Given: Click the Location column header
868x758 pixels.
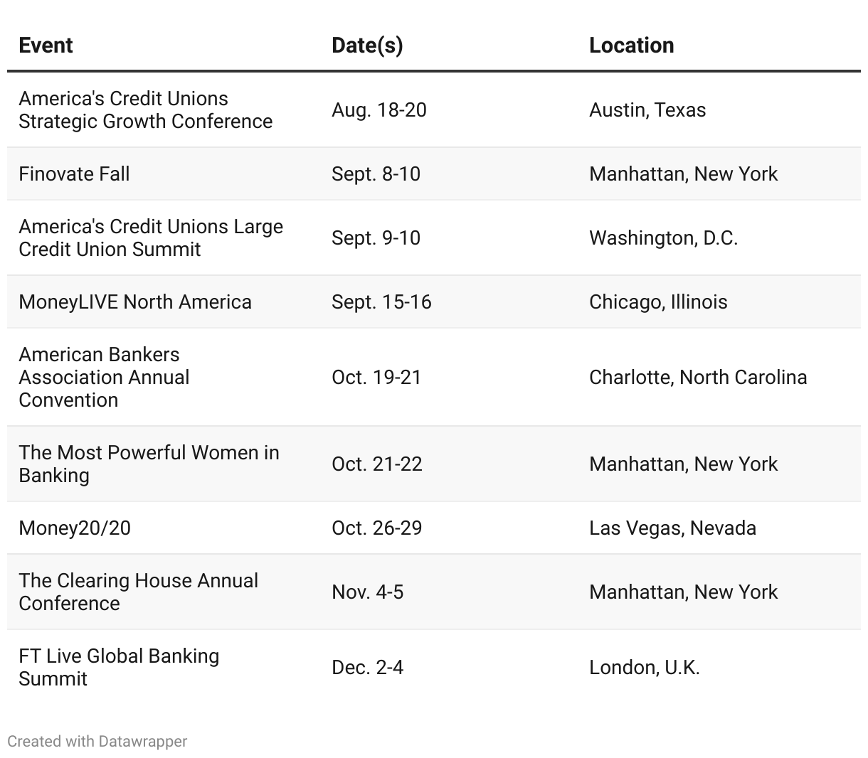Looking at the screenshot, I should tap(632, 46).
